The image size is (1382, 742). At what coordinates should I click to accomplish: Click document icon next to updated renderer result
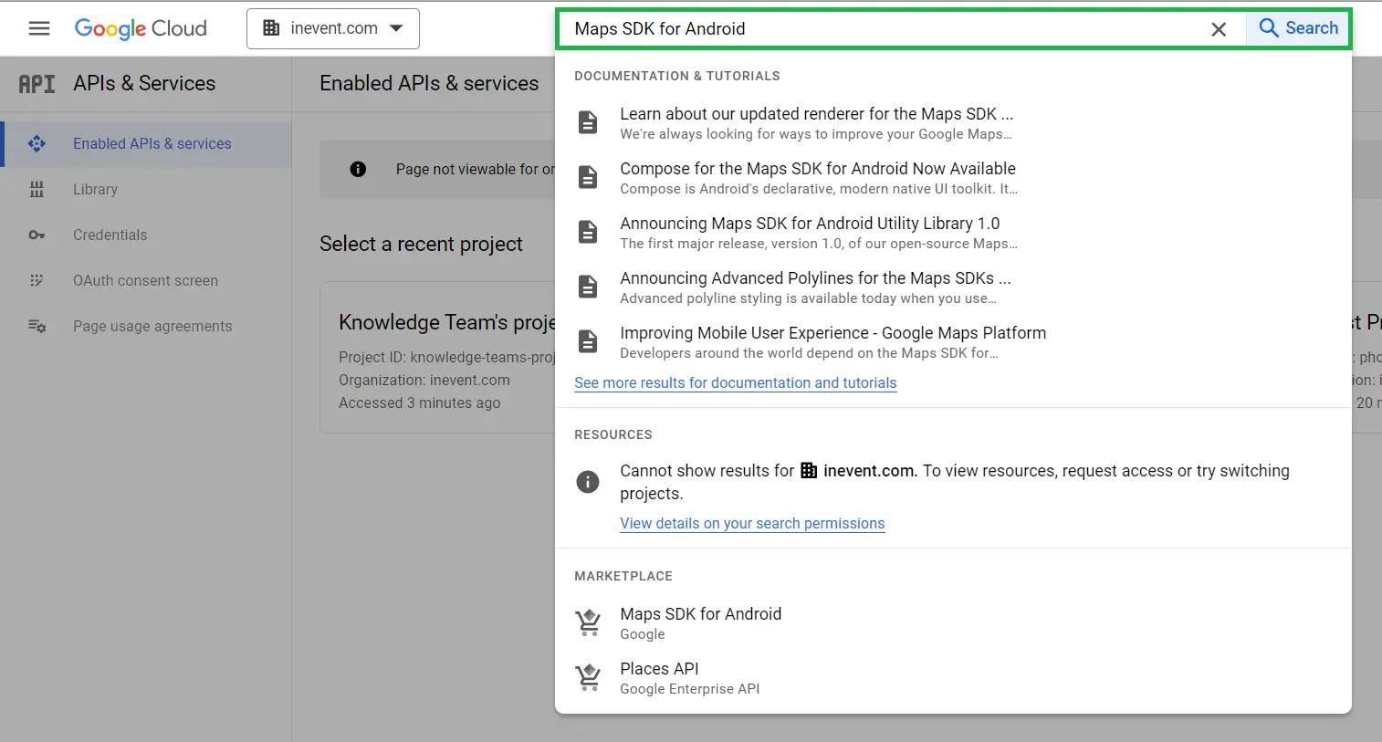coord(588,122)
